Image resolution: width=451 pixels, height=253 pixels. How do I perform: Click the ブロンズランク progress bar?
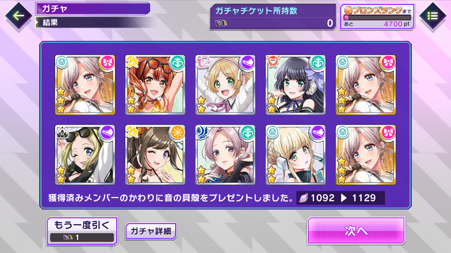[x=377, y=18]
